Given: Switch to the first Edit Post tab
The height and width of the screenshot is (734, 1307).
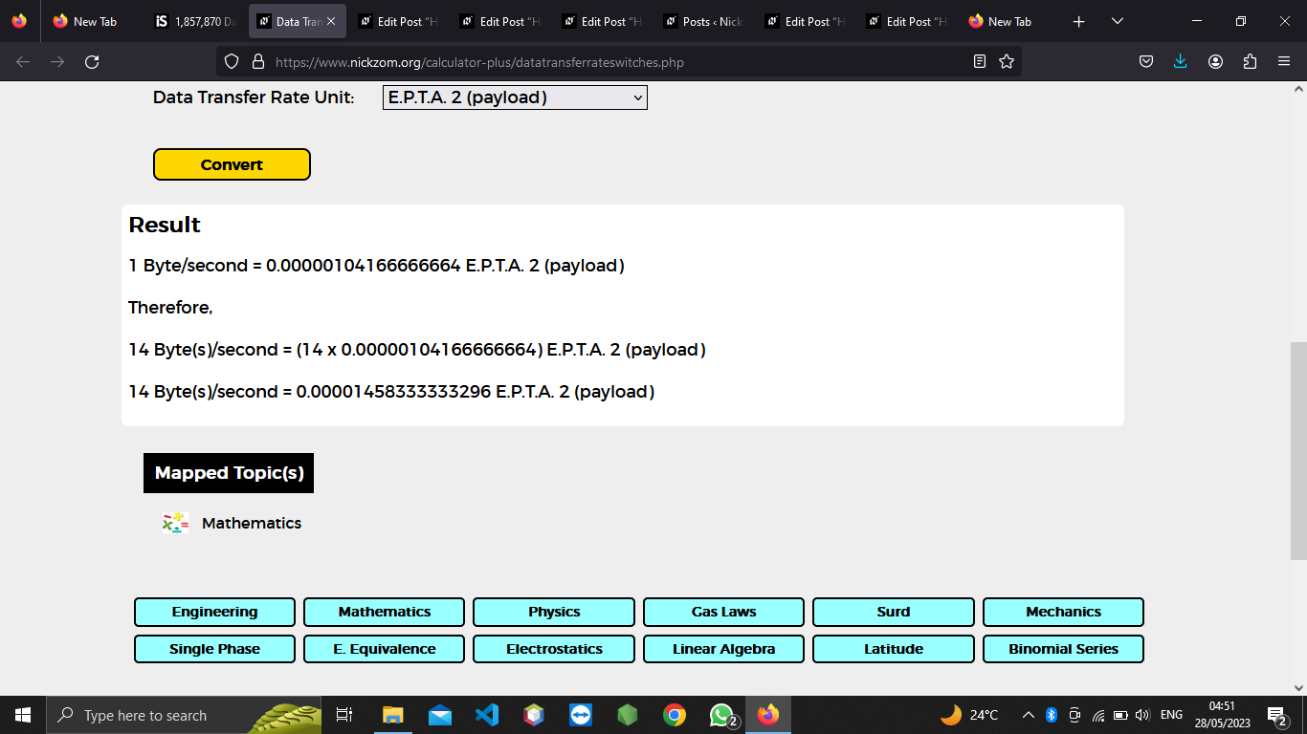Looking at the screenshot, I should (x=399, y=21).
